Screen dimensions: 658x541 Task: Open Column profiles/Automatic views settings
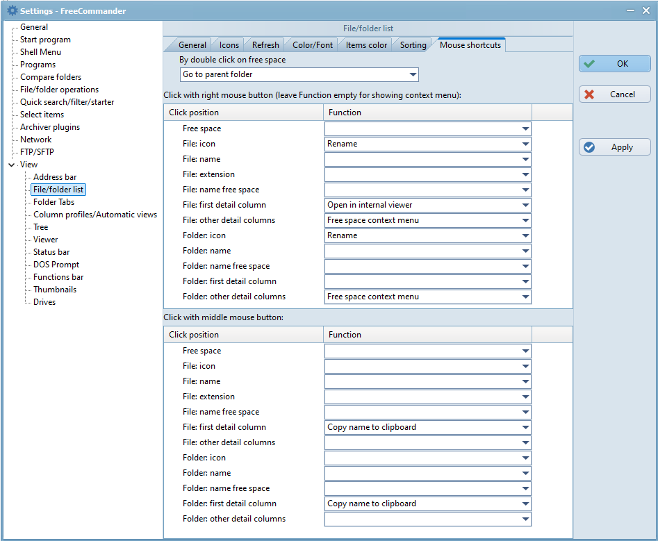click(x=95, y=215)
